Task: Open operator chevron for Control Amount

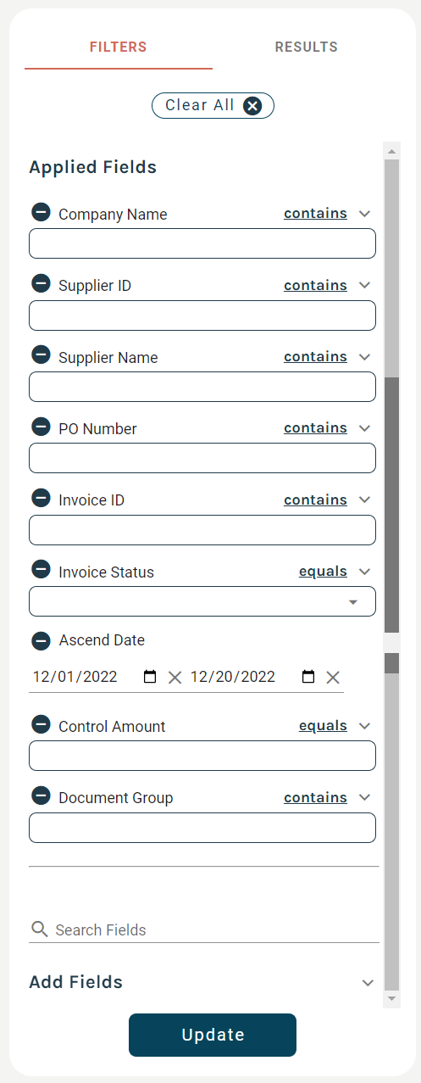Action: point(365,726)
